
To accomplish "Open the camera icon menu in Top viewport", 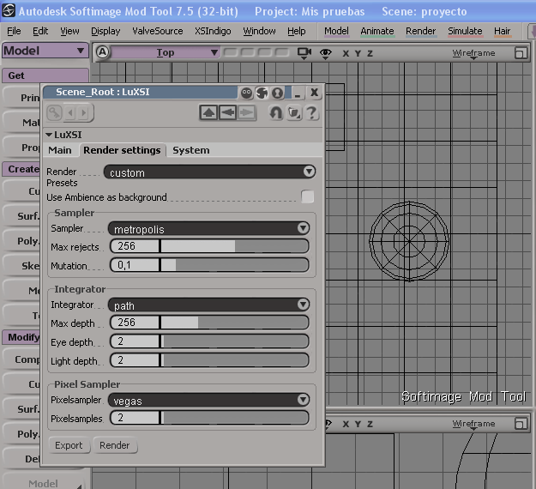I will coord(304,53).
